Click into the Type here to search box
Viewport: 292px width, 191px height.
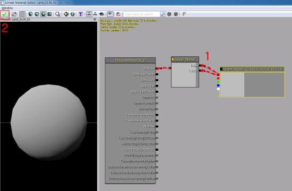pyautogui.click(x=142, y=14)
